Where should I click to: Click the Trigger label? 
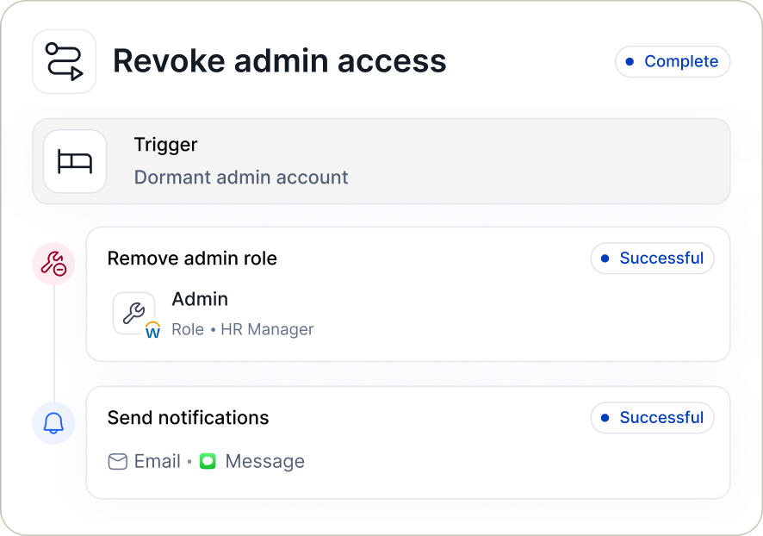(166, 145)
